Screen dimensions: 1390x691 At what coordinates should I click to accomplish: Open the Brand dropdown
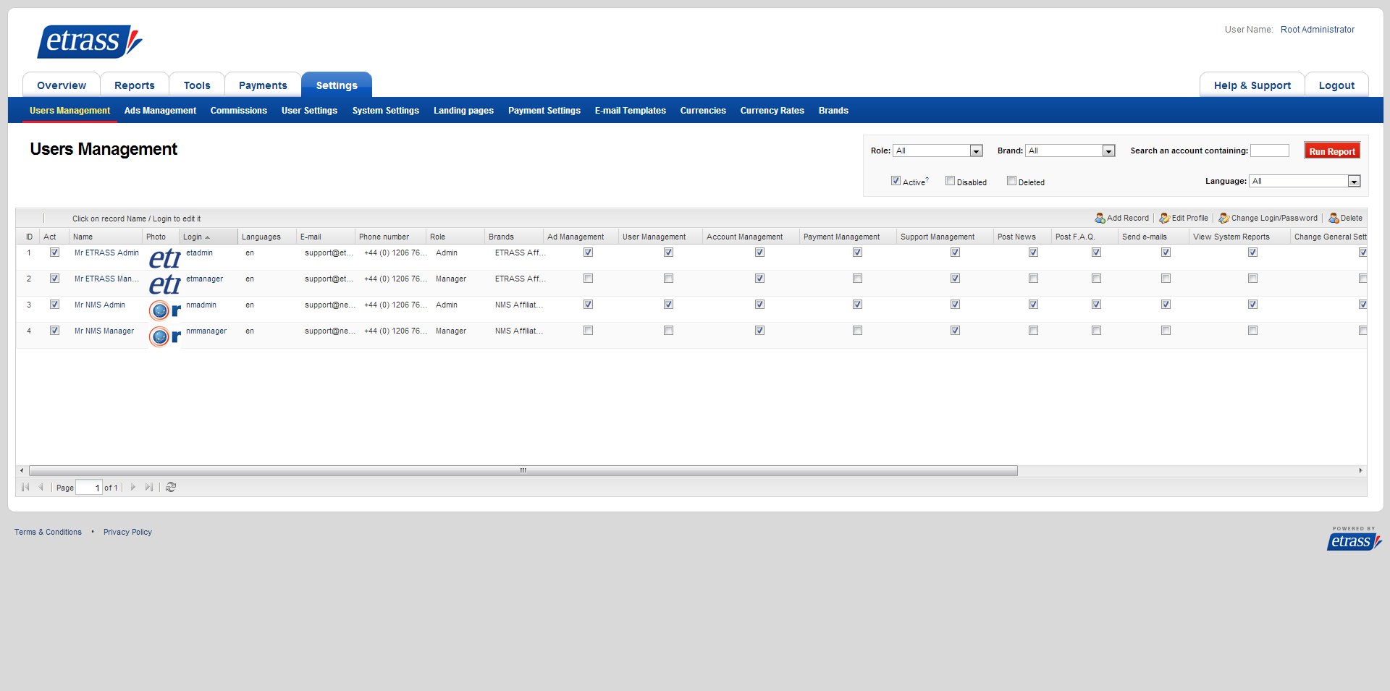pos(1070,151)
